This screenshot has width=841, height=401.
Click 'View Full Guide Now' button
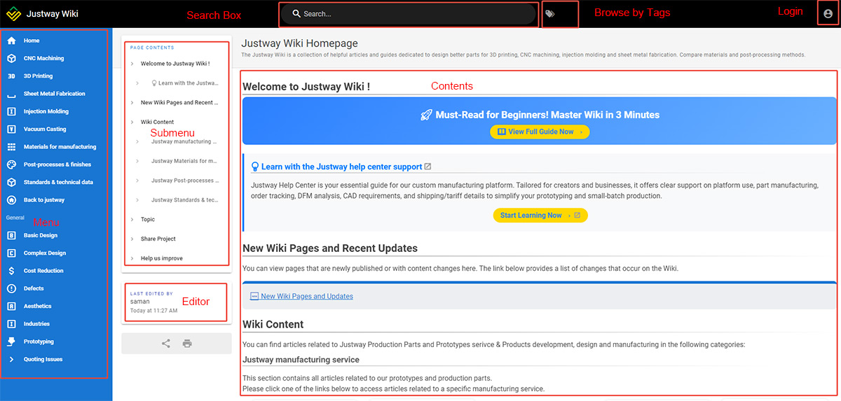(540, 132)
